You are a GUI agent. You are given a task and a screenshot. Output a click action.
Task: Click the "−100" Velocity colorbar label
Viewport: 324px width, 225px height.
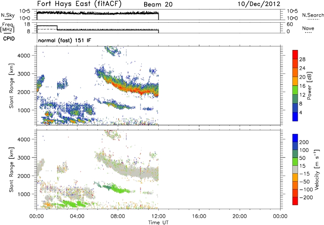click(306, 189)
